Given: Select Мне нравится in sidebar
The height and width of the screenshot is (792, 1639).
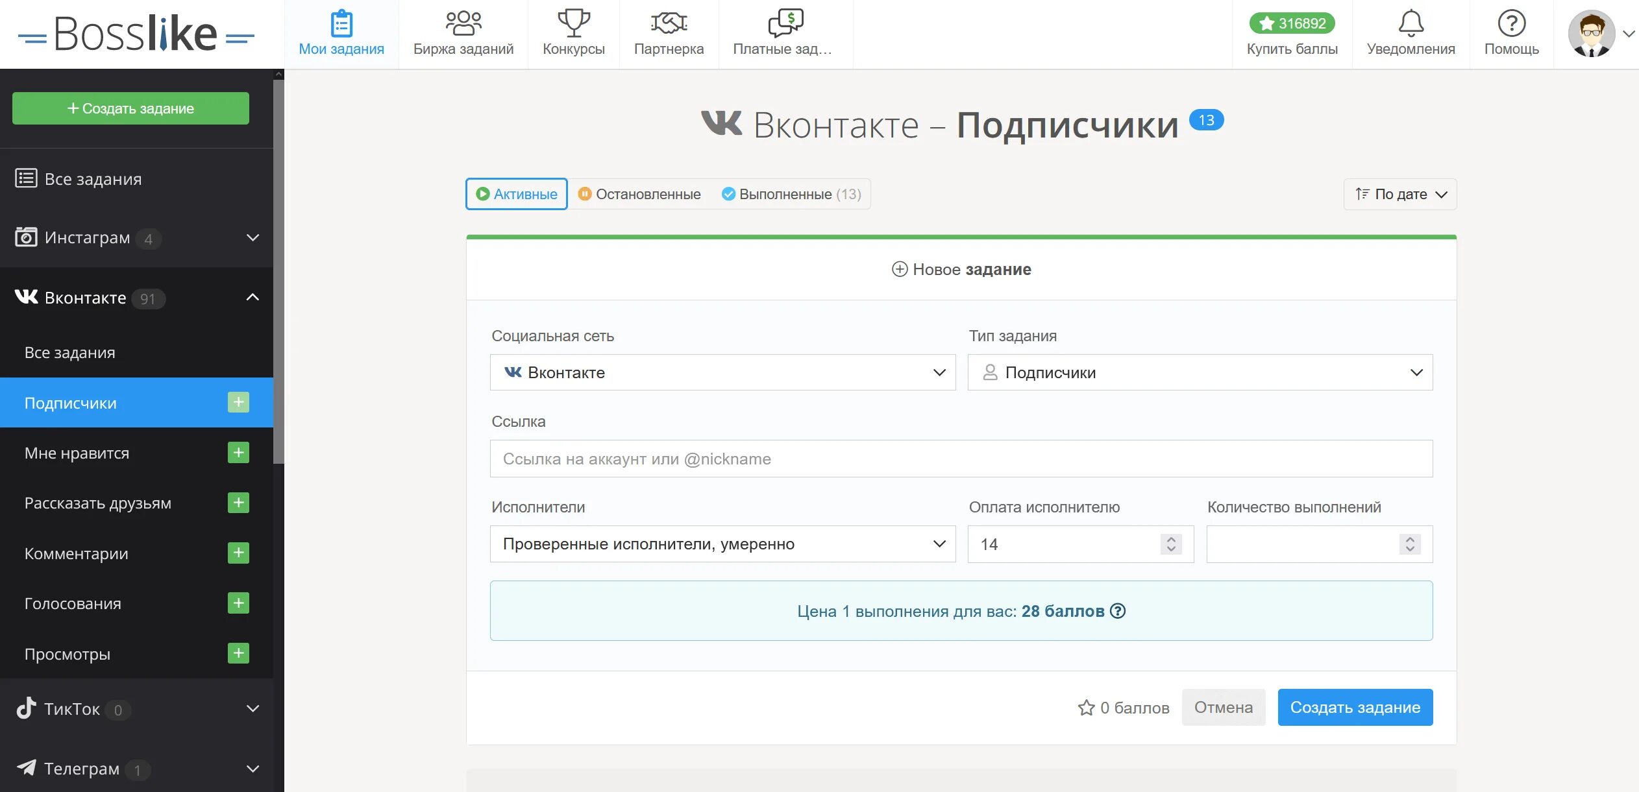Looking at the screenshot, I should (x=77, y=453).
